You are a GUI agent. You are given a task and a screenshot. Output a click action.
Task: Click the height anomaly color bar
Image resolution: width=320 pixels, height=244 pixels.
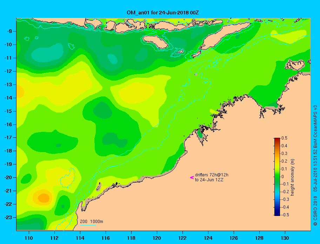pyautogui.click(x=277, y=177)
